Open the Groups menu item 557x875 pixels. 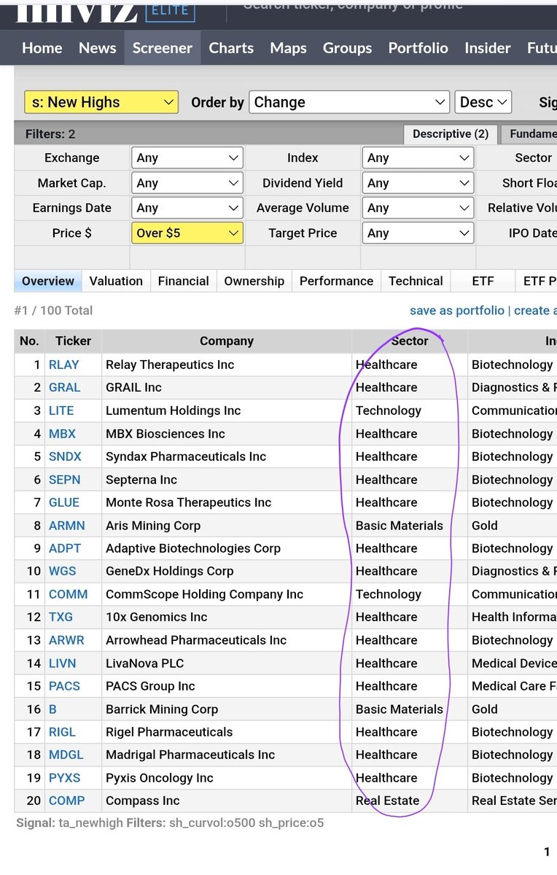pos(347,48)
